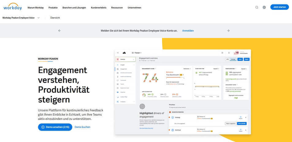The image size is (292, 142).
Task: Click the promoters green face icon
Action: [x=152, y=95]
